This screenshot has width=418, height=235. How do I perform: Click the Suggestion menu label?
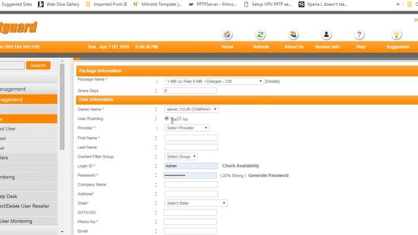click(x=398, y=47)
